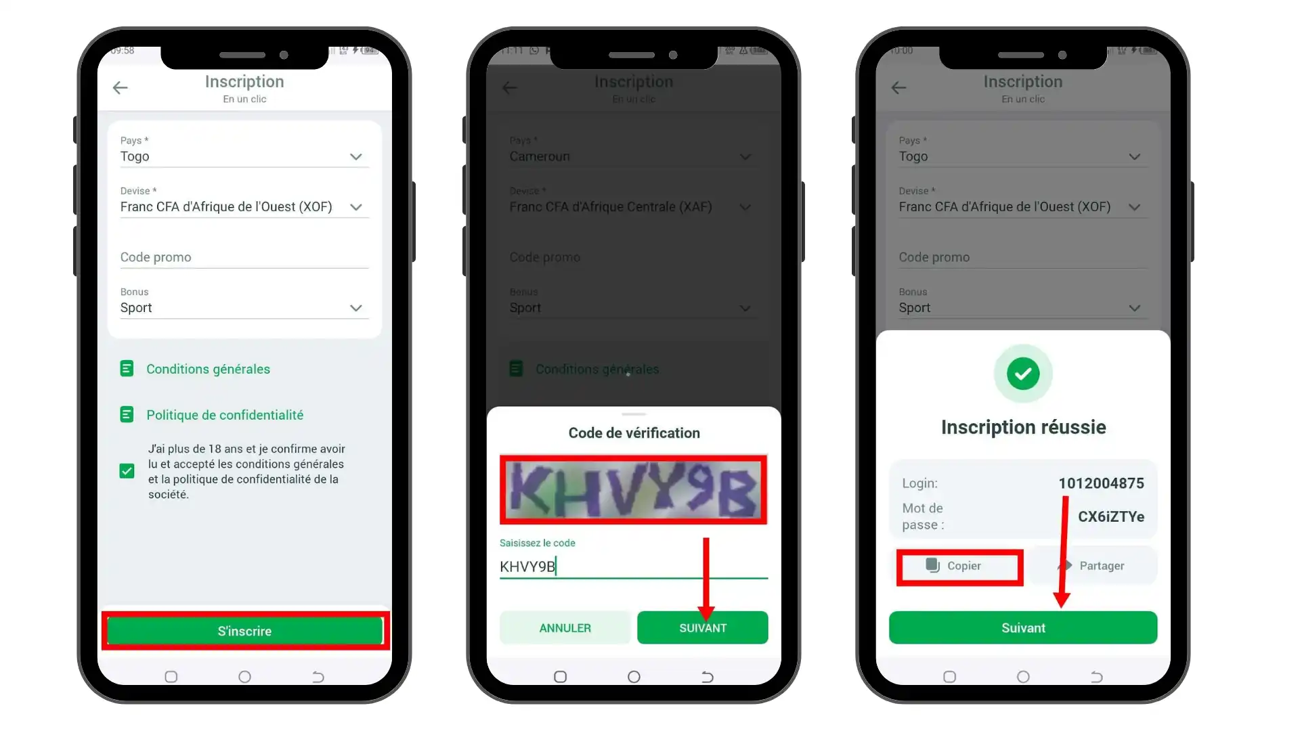Toggle the age confirmation checkbox
The image size is (1300, 731).
coord(126,471)
